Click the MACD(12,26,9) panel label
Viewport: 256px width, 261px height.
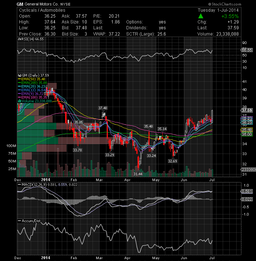tap(34, 185)
